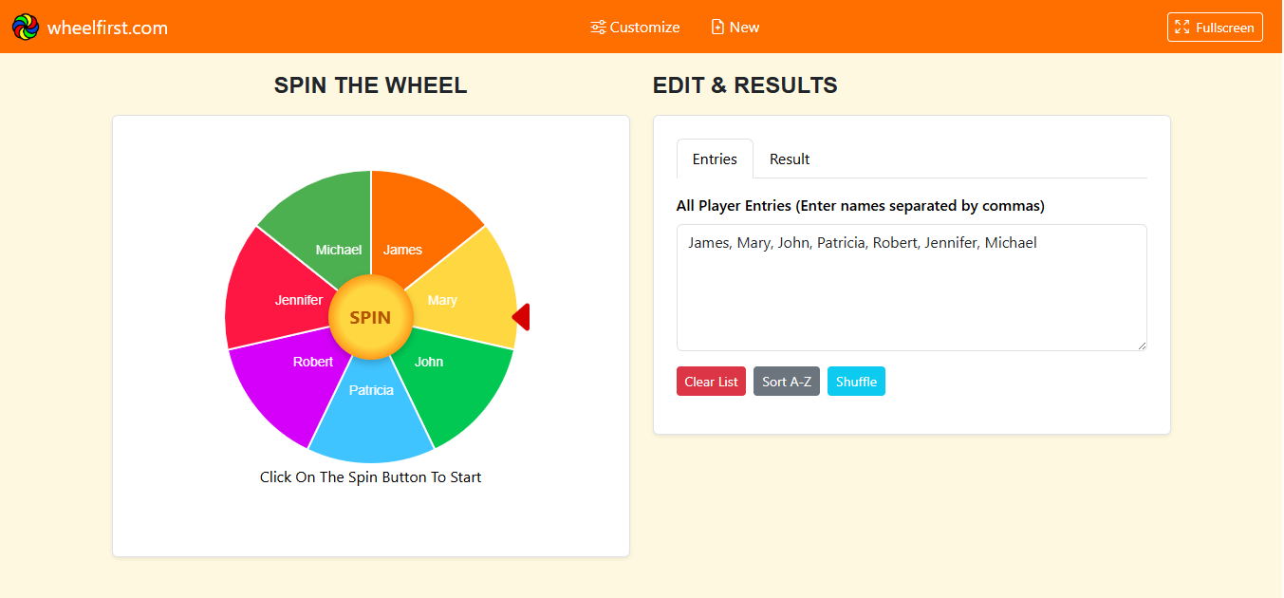Click the wheelfirst colorful logo icon
1284x598 pixels.
[26, 27]
